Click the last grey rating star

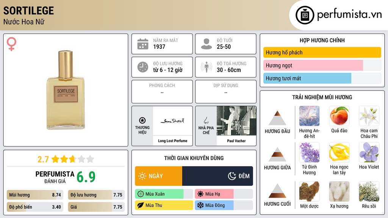pos(90,159)
